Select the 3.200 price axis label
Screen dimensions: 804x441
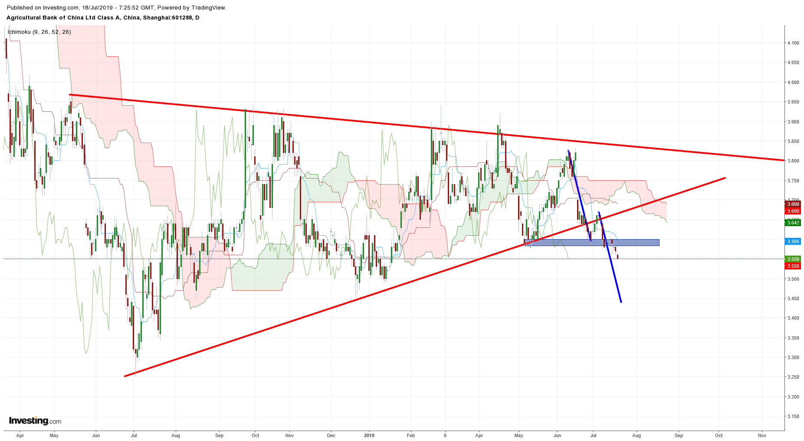click(793, 397)
